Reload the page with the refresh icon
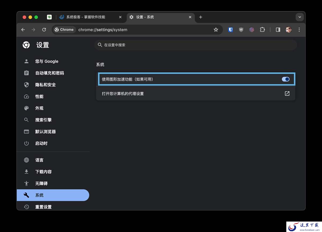The image size is (322, 232). click(44, 30)
